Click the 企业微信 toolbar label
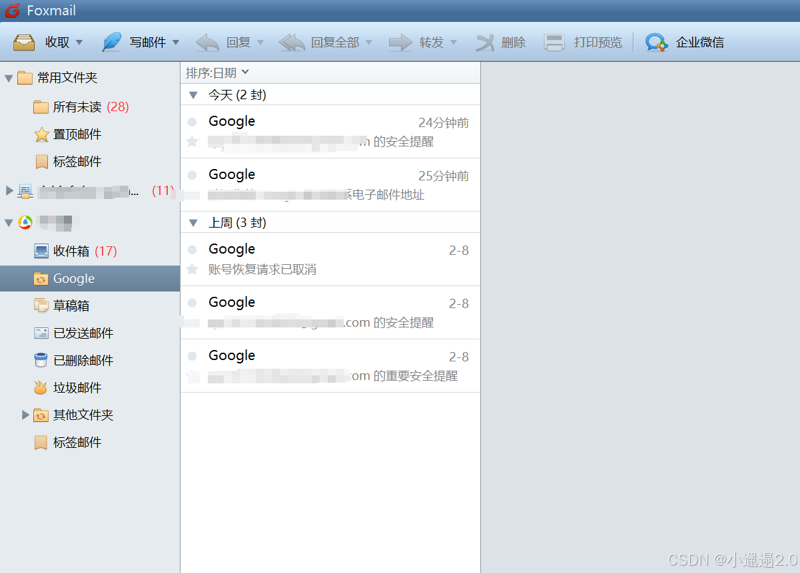 point(700,43)
